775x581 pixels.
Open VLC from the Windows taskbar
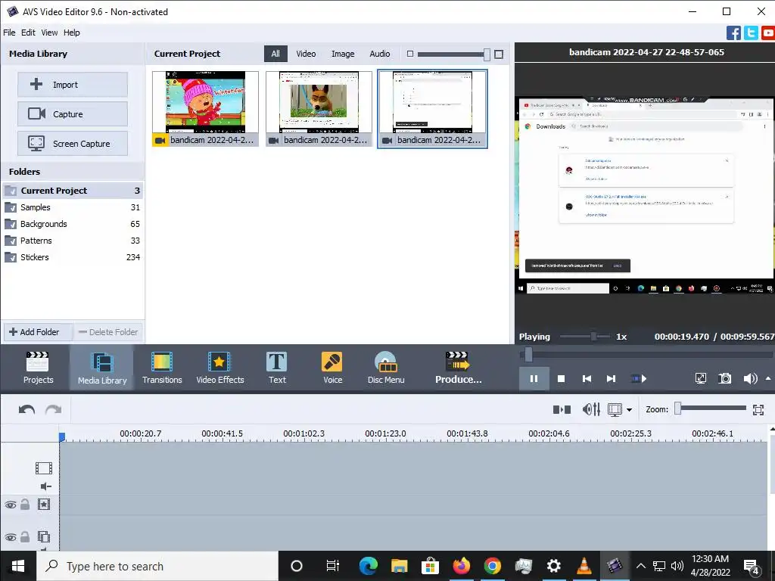[x=584, y=566]
